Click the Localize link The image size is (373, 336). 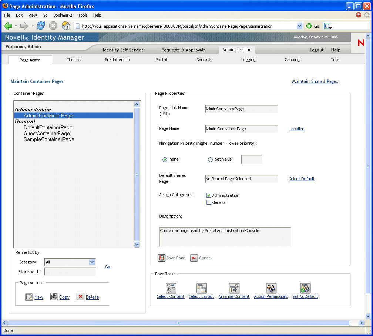(x=297, y=129)
